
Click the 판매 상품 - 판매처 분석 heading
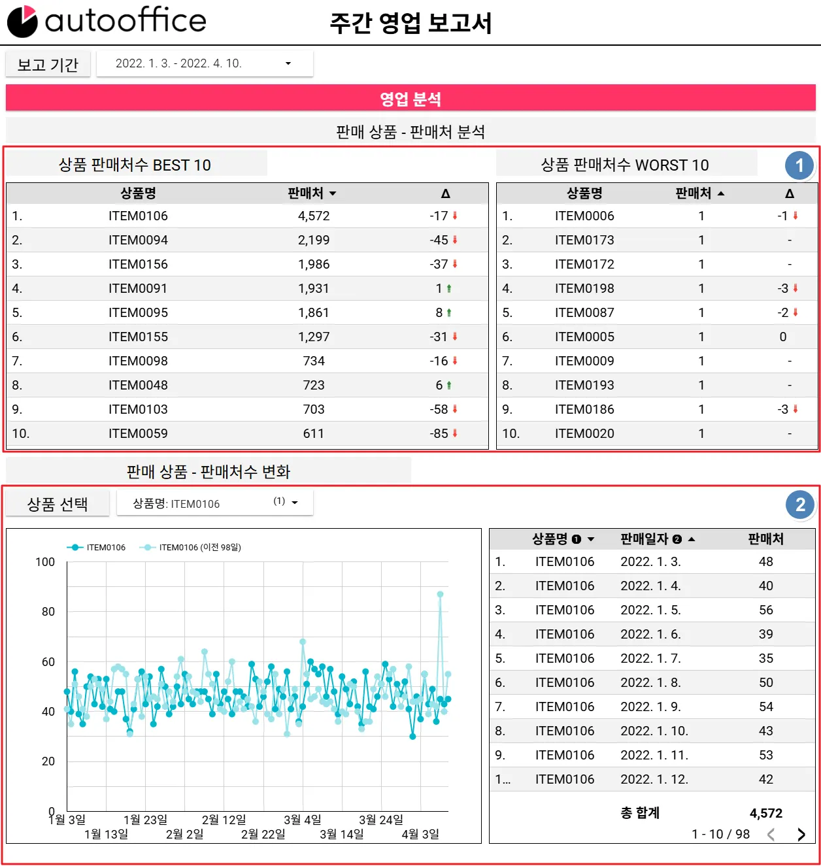point(410,132)
